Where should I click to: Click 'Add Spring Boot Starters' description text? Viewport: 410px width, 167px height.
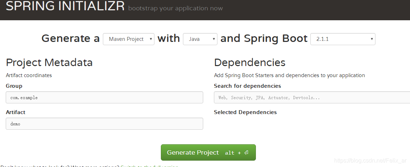(x=289, y=75)
